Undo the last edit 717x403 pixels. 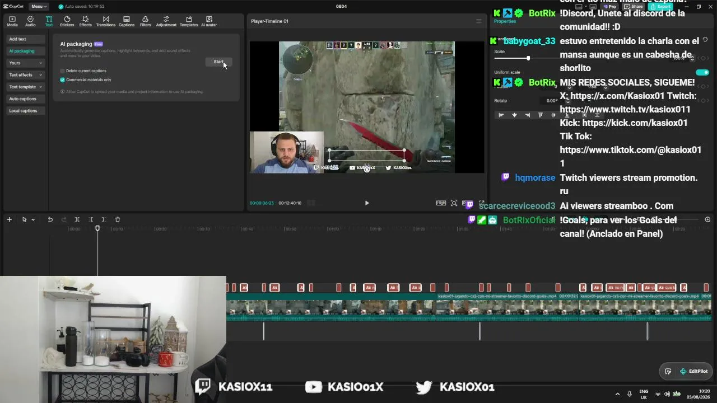50,219
